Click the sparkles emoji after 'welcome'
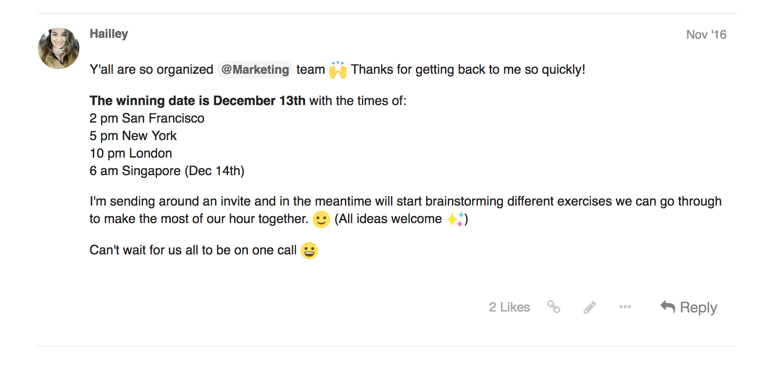This screenshot has width=782, height=365. coord(455,219)
